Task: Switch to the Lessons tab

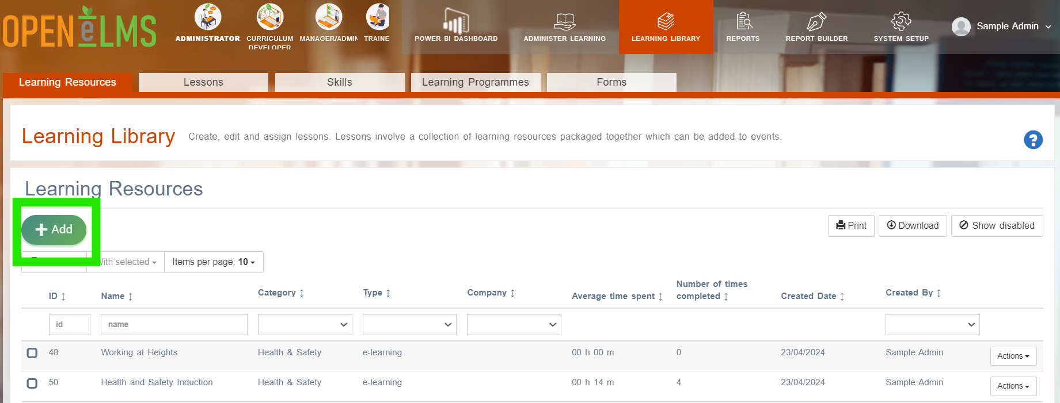Action: (x=203, y=82)
